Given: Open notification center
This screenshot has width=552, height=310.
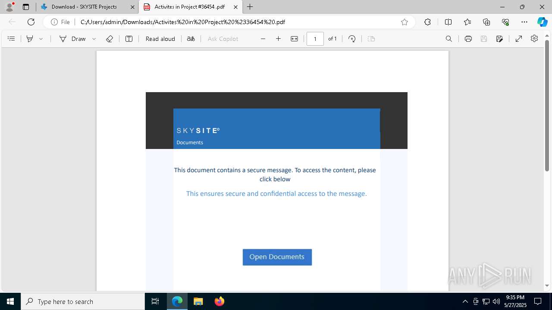Looking at the screenshot, I should pos(538,301).
